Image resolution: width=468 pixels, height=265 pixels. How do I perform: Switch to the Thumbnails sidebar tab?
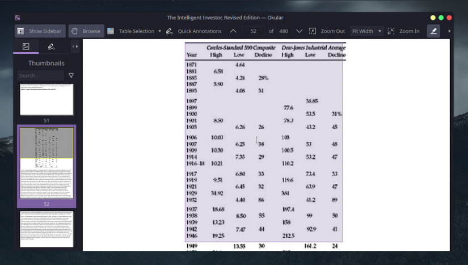pyautogui.click(x=26, y=47)
